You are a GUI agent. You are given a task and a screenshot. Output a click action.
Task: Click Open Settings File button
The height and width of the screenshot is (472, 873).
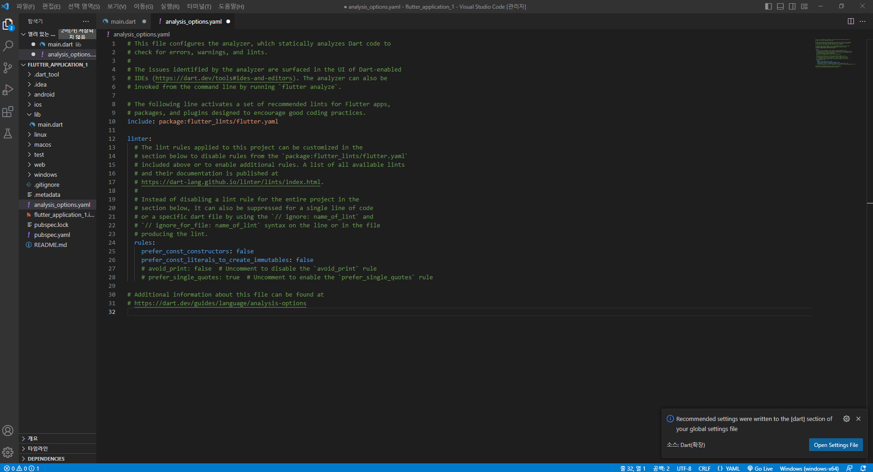pos(836,445)
